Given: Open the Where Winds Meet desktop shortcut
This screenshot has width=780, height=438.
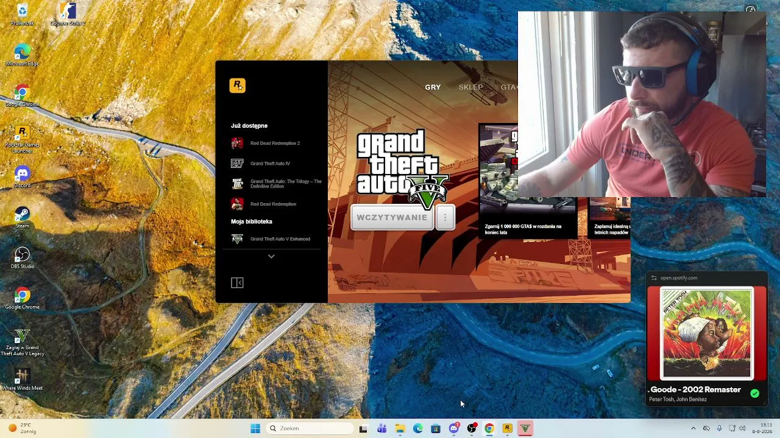Looking at the screenshot, I should click(x=22, y=380).
